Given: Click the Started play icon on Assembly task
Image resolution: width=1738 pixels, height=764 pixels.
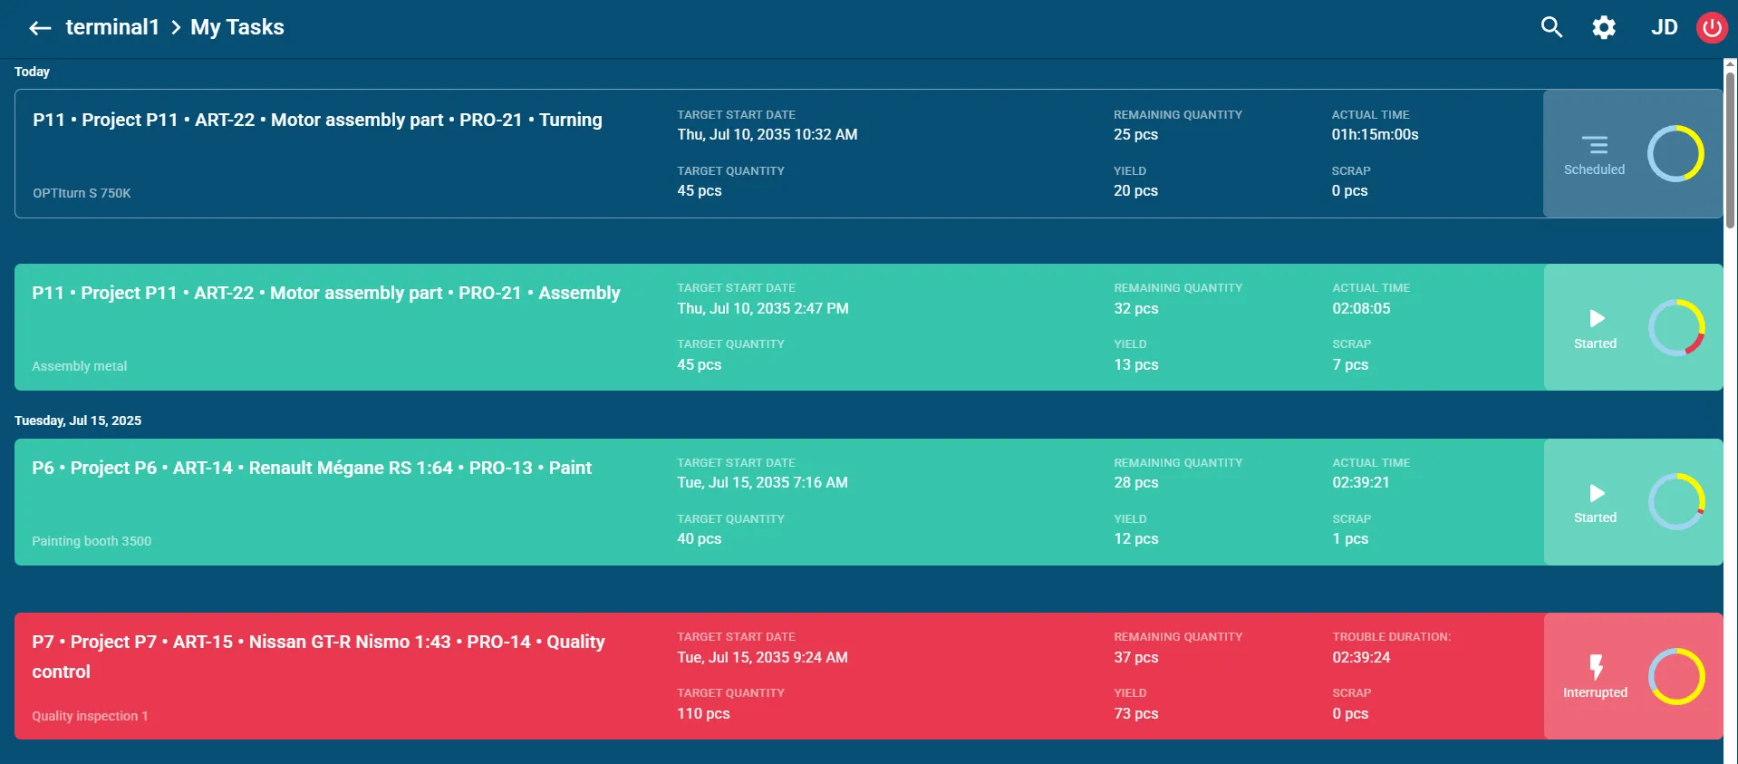Looking at the screenshot, I should click(x=1597, y=318).
